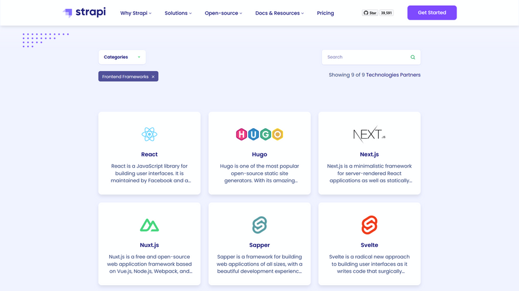Open the Open-source navigation menu
Viewport: 519px width, 291px height.
(x=223, y=13)
